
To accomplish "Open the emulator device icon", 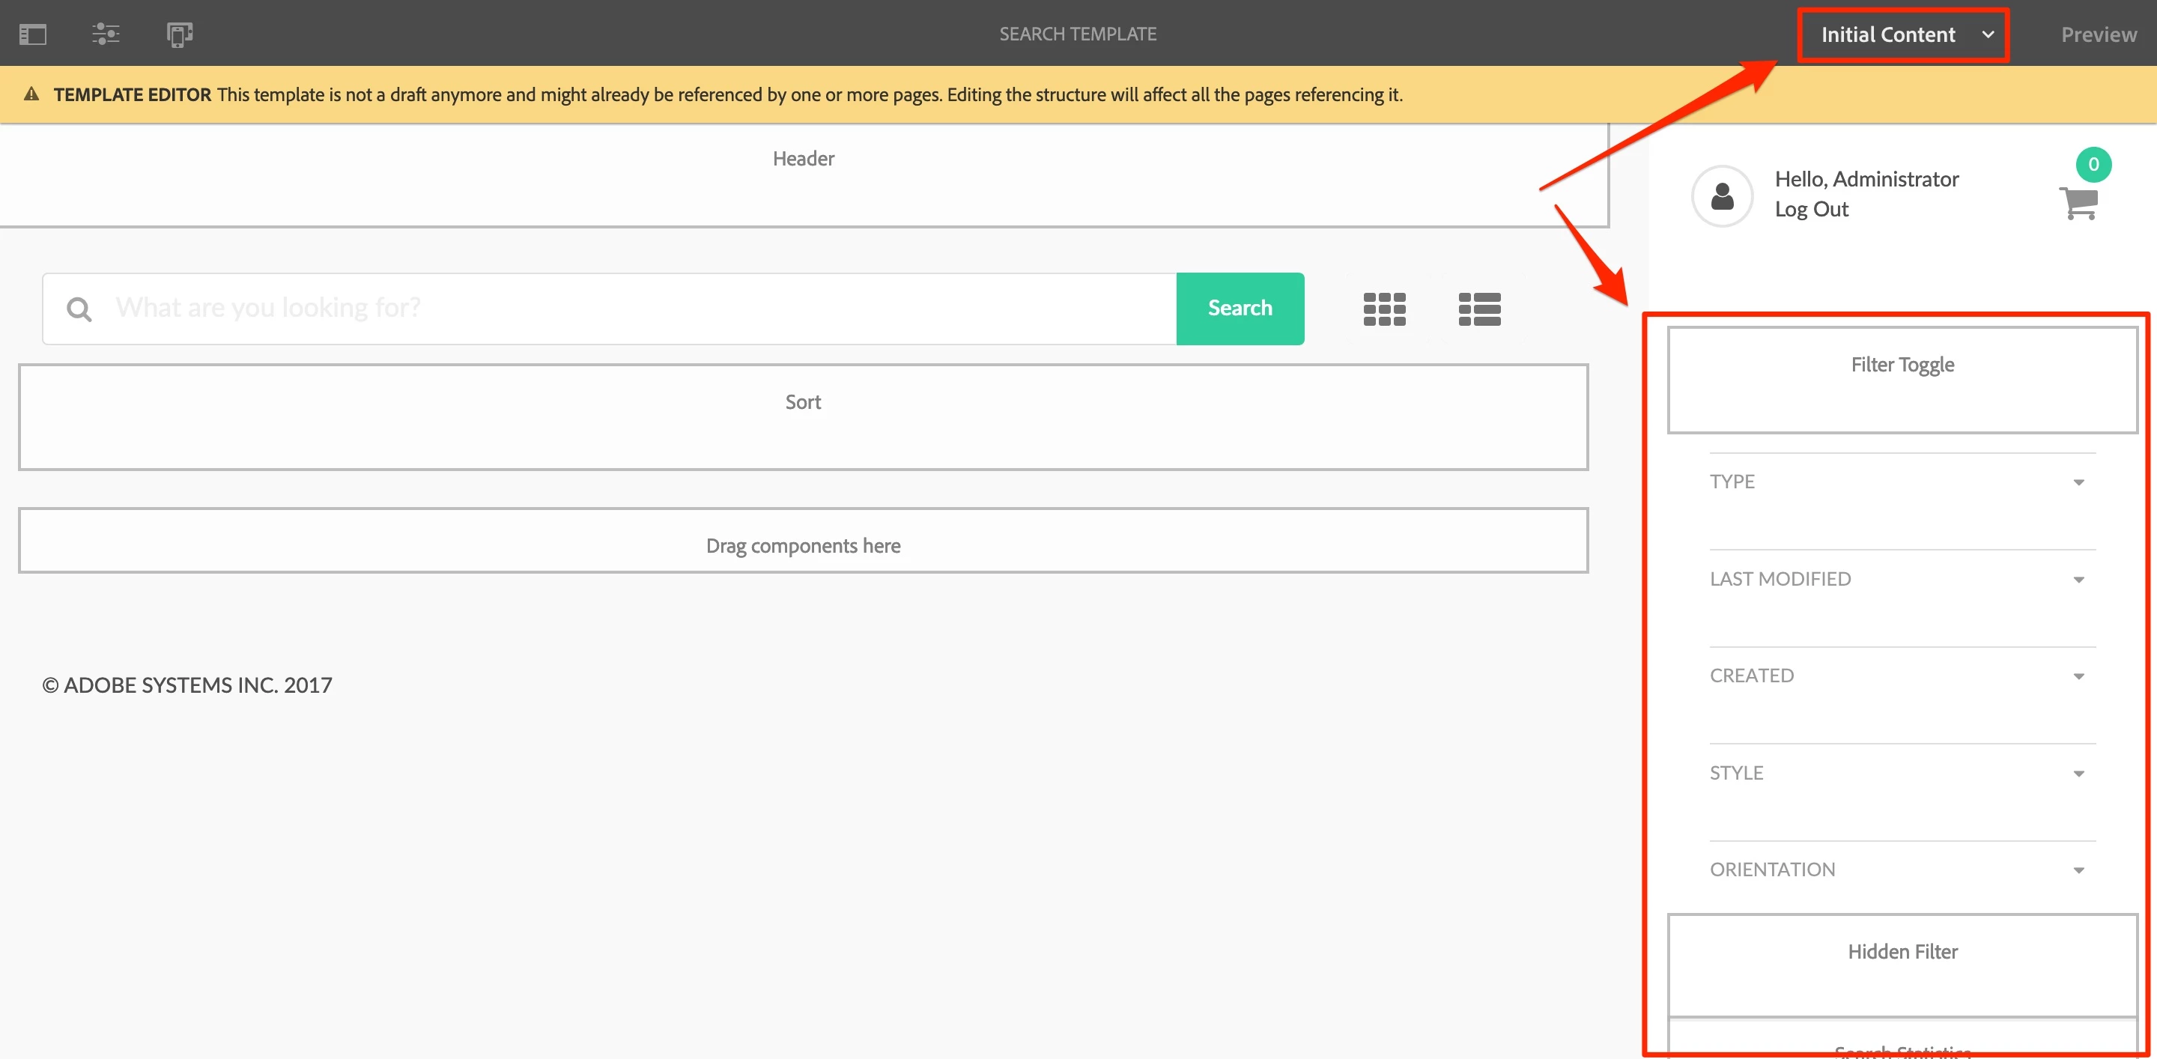I will click(179, 34).
